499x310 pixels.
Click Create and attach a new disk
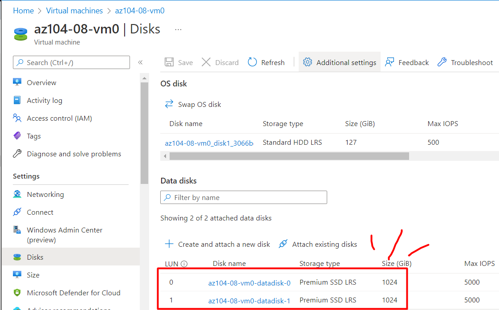tap(224, 244)
